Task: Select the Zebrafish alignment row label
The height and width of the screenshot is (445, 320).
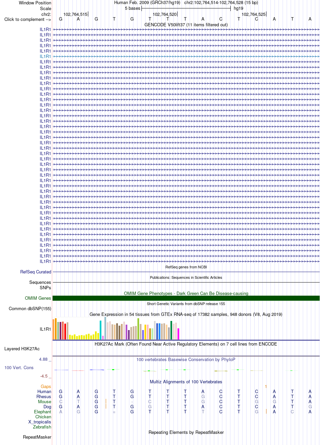Action: [42, 427]
